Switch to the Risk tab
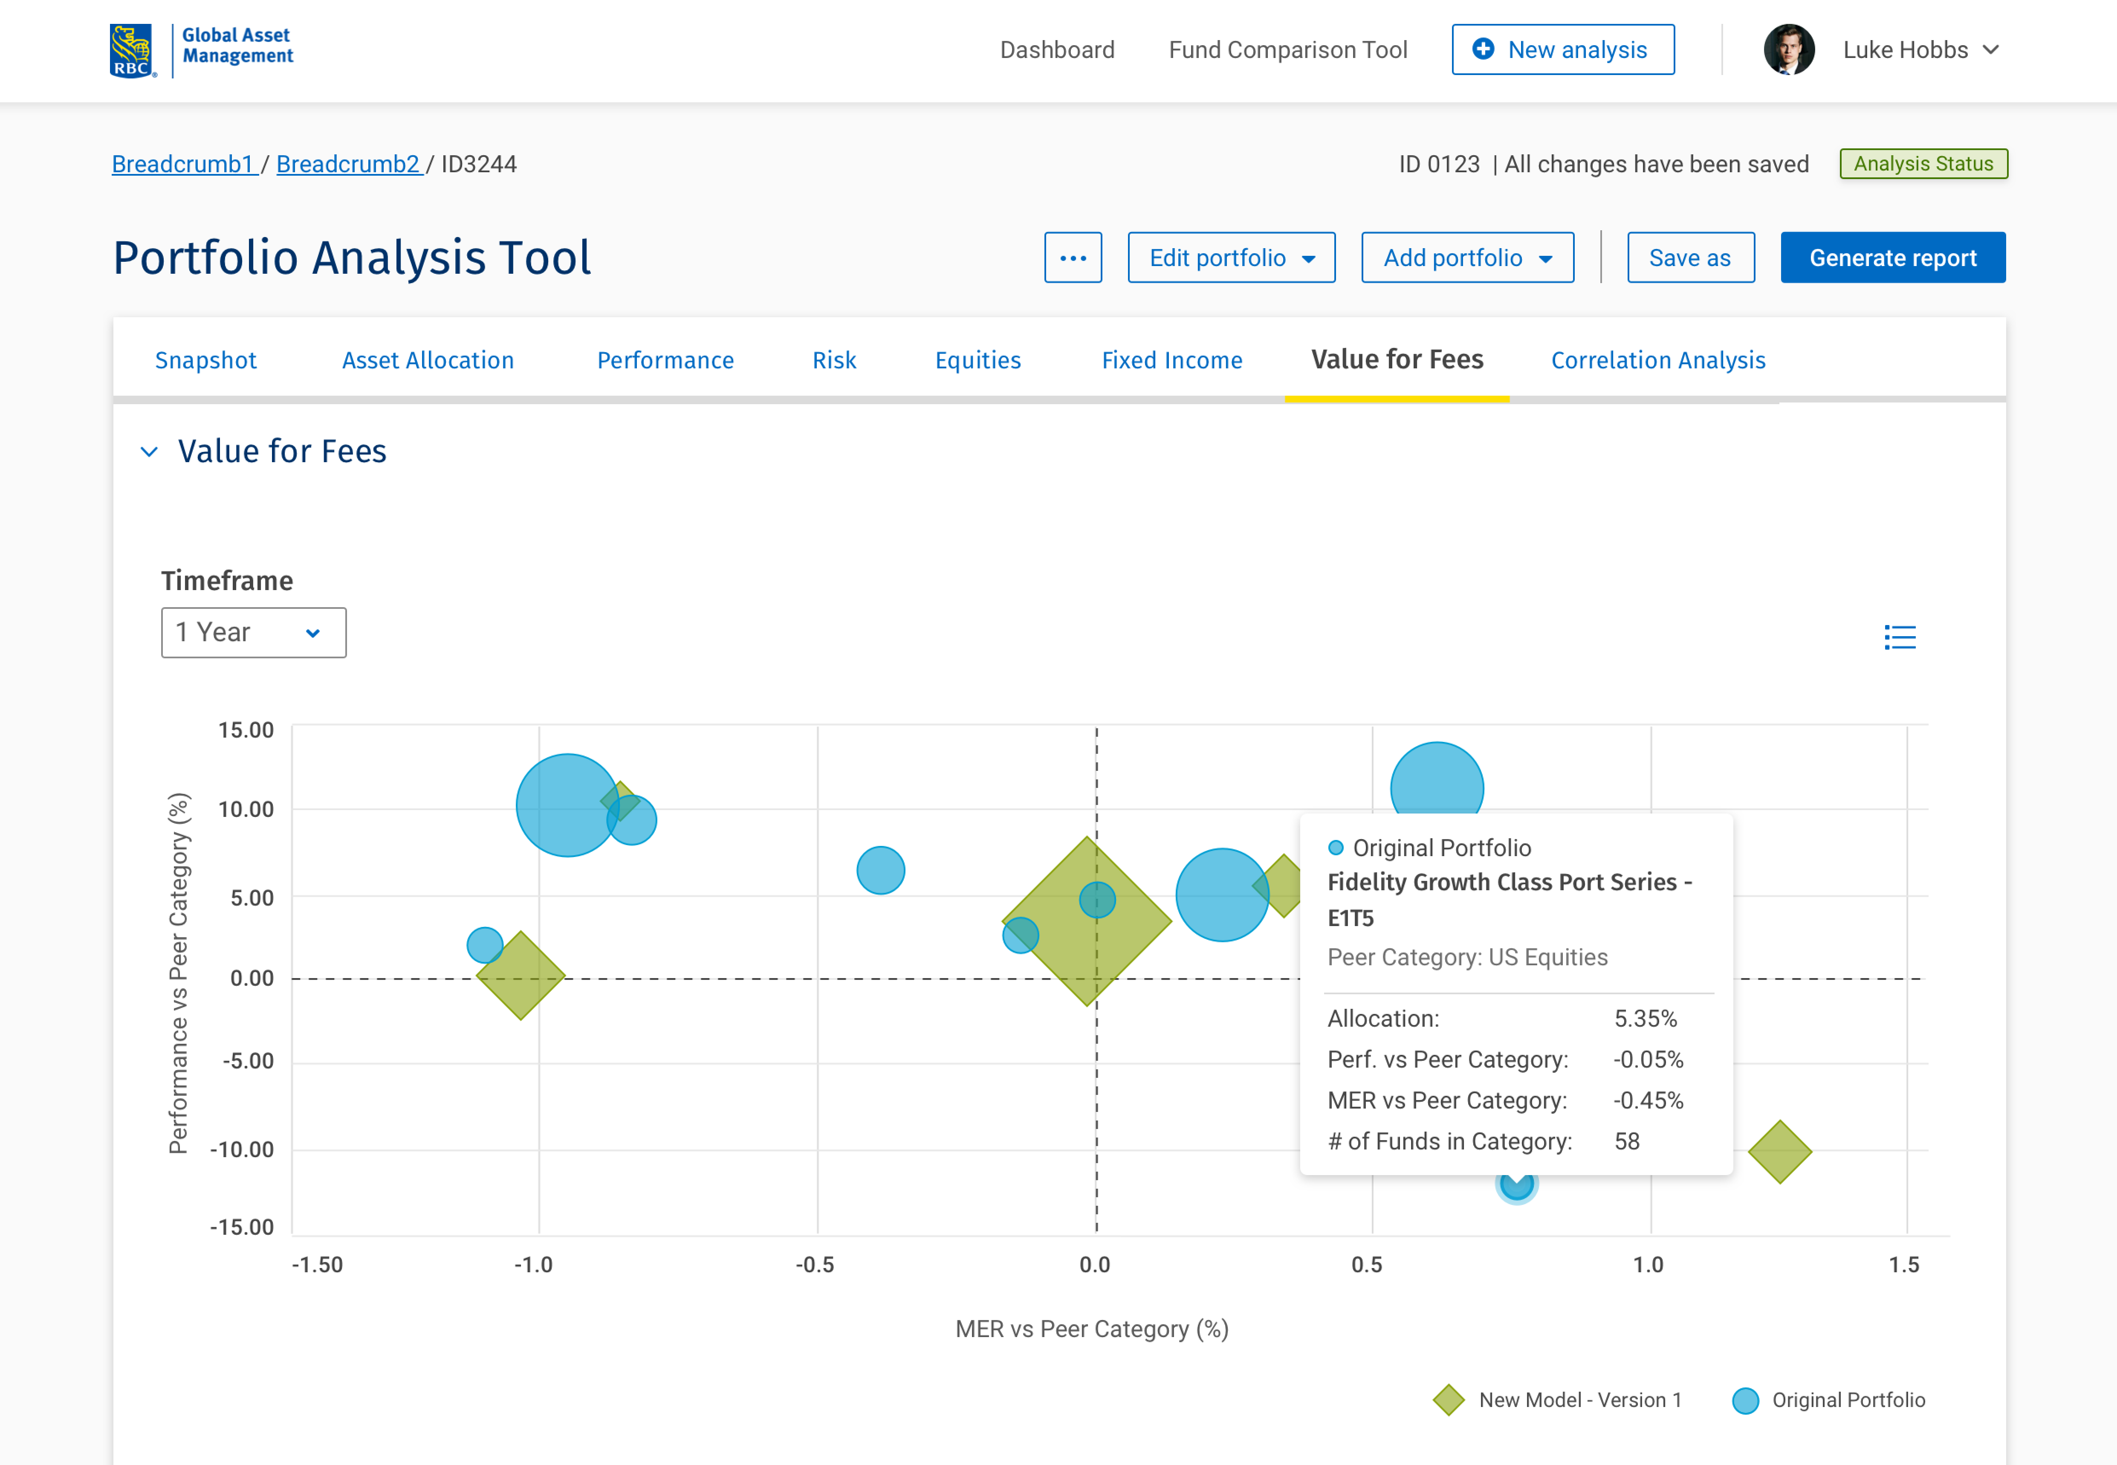The height and width of the screenshot is (1465, 2117). tap(833, 360)
